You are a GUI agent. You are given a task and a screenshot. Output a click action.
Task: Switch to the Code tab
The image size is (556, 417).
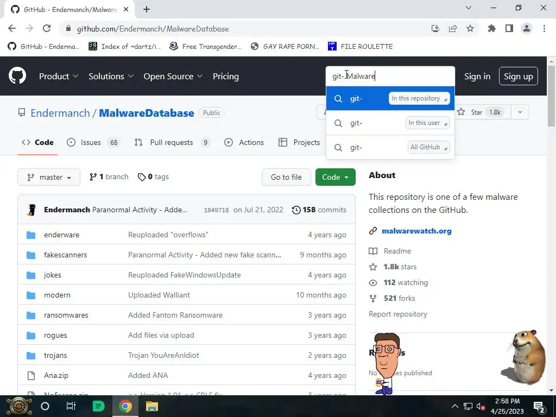[37, 142]
